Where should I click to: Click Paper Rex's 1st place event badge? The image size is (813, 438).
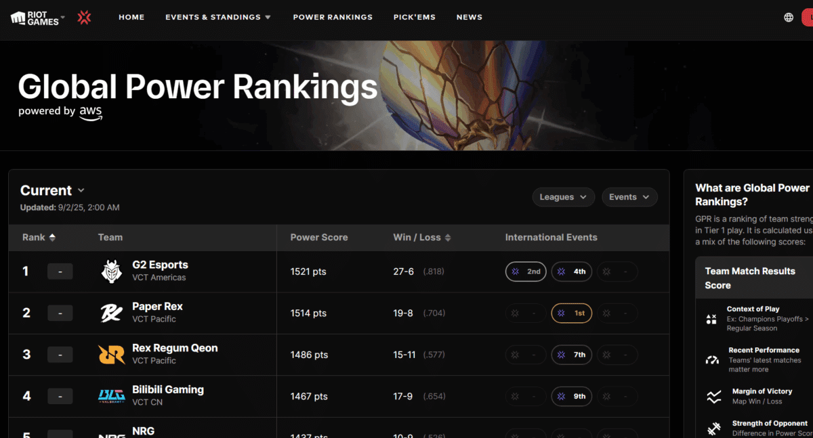tap(571, 313)
